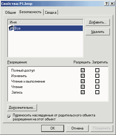
Task: Open Дополнительно... settings
Action: point(22,108)
